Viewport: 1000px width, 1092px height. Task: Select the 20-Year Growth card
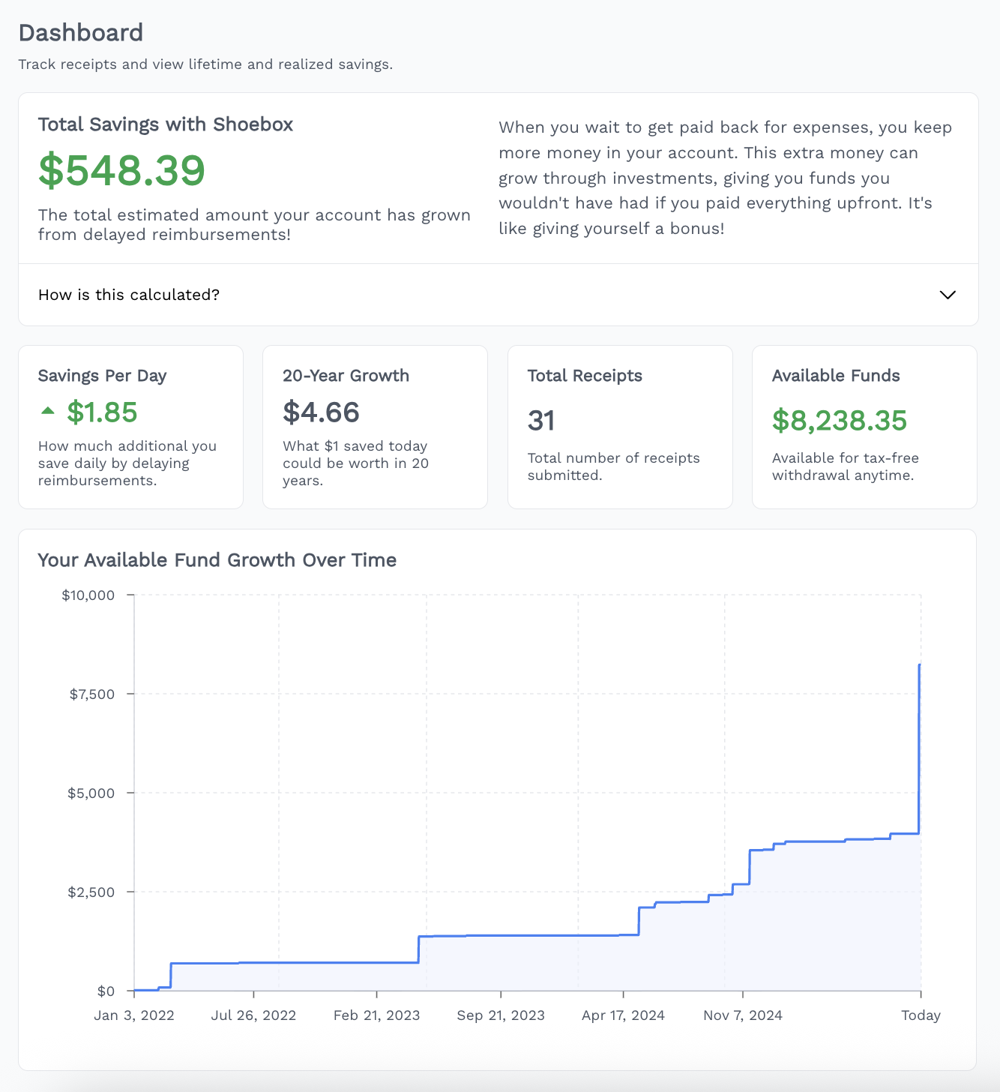pyautogui.click(x=375, y=427)
